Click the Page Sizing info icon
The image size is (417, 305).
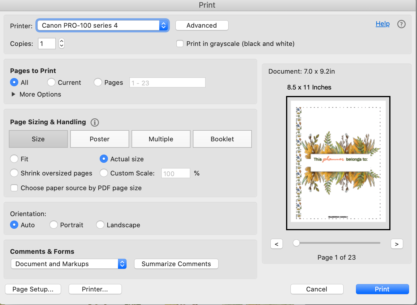95,122
